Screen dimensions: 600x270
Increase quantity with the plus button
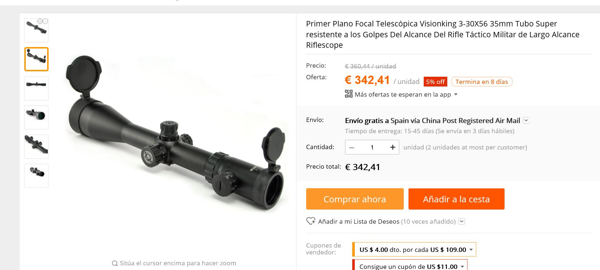click(x=393, y=147)
